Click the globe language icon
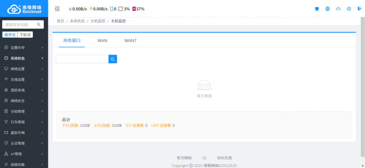Image resolution: width=365 pixels, height=168 pixels. pos(328,9)
